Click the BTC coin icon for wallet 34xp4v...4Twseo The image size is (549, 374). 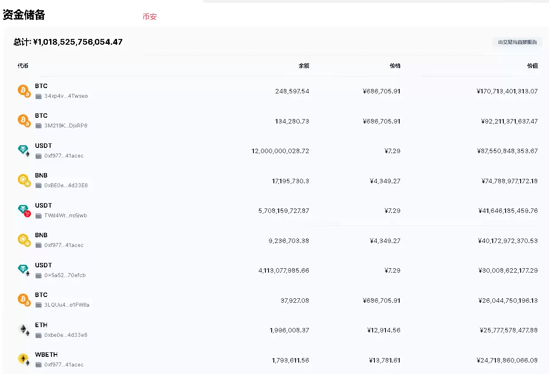23,91
